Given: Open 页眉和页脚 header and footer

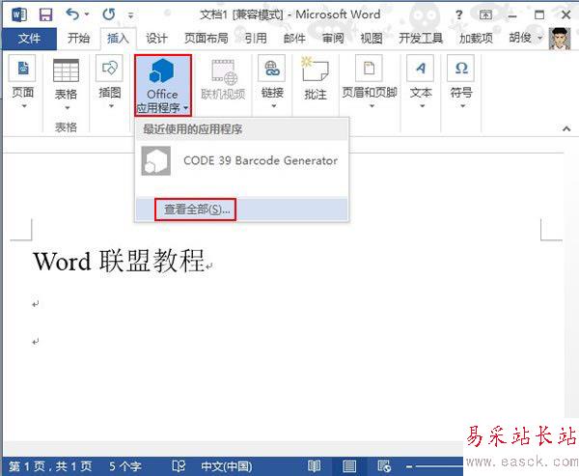Looking at the screenshot, I should (370, 81).
